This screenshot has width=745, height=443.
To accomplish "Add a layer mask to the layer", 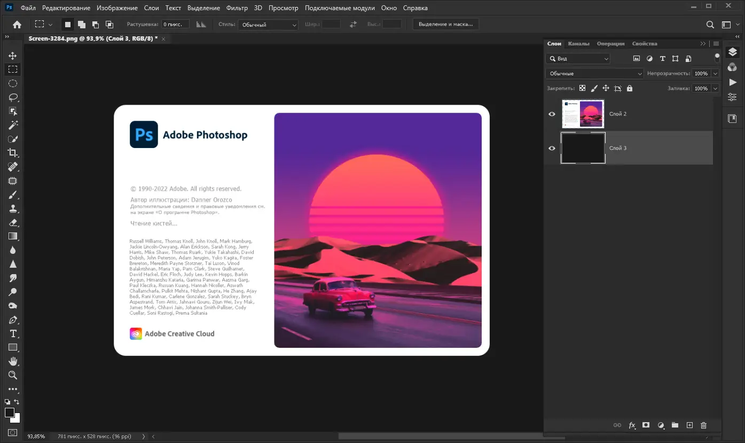I will coord(646,425).
